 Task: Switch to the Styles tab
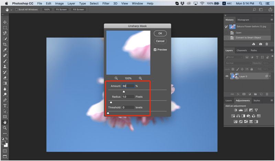pyautogui.click(x=256, y=100)
